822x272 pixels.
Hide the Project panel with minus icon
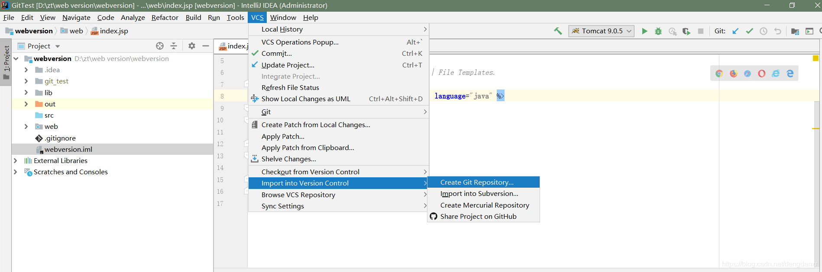pyautogui.click(x=206, y=46)
